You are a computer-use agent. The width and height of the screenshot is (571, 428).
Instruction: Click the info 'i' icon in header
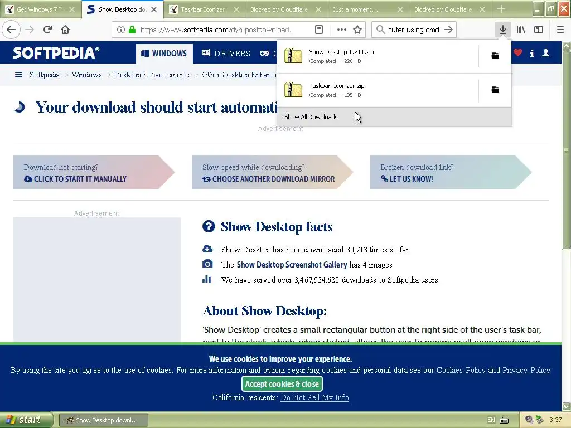(x=531, y=53)
